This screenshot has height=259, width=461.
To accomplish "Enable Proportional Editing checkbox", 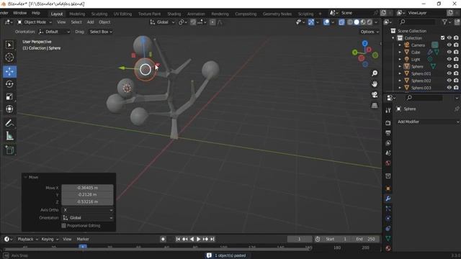I will 63,225.
